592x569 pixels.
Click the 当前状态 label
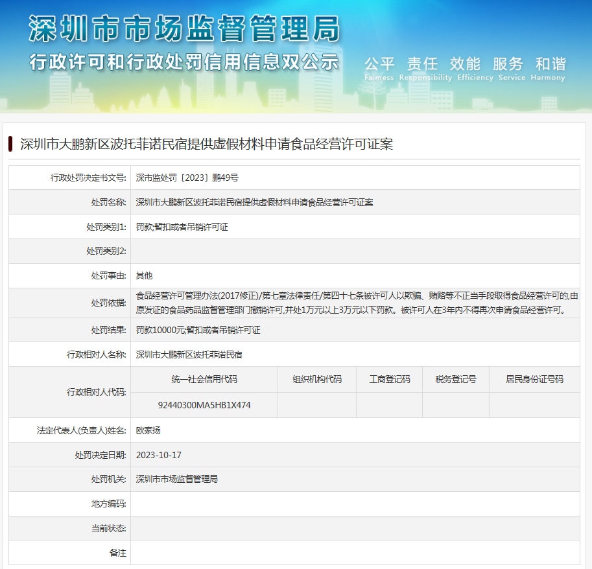click(x=108, y=528)
